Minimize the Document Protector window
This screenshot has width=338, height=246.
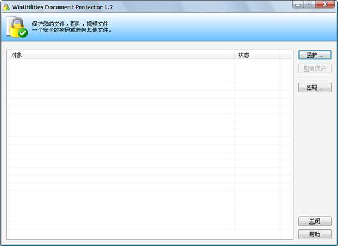[x=298, y=4]
